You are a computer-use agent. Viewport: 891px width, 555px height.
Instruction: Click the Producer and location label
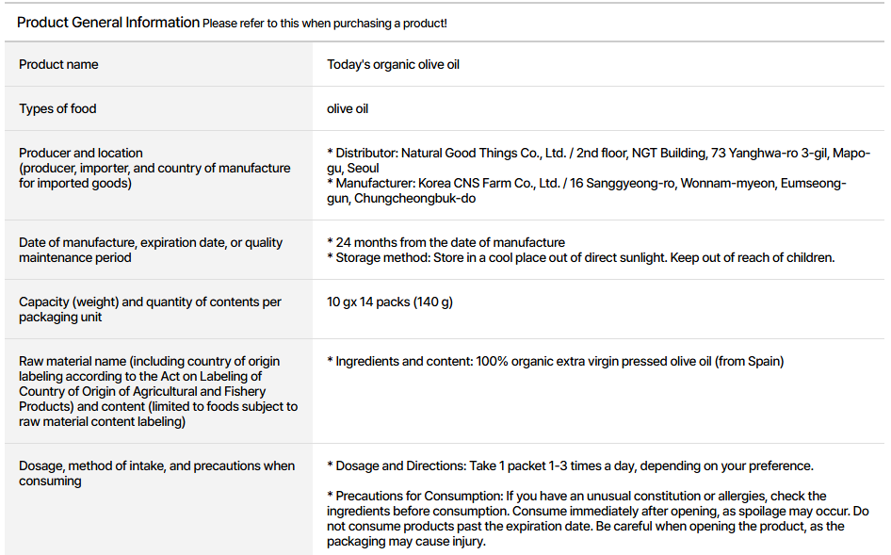(x=81, y=153)
